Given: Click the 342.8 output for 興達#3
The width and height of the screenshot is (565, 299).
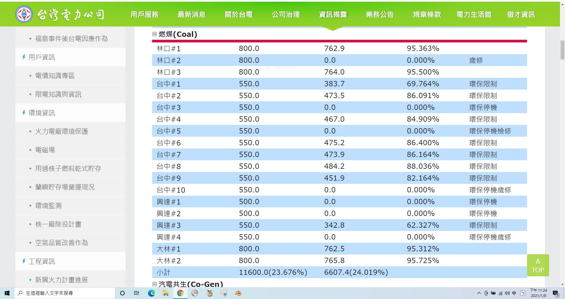Looking at the screenshot, I should [334, 225].
